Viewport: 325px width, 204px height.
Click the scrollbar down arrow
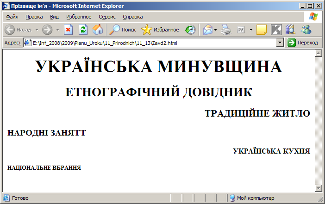pyautogui.click(x=319, y=188)
